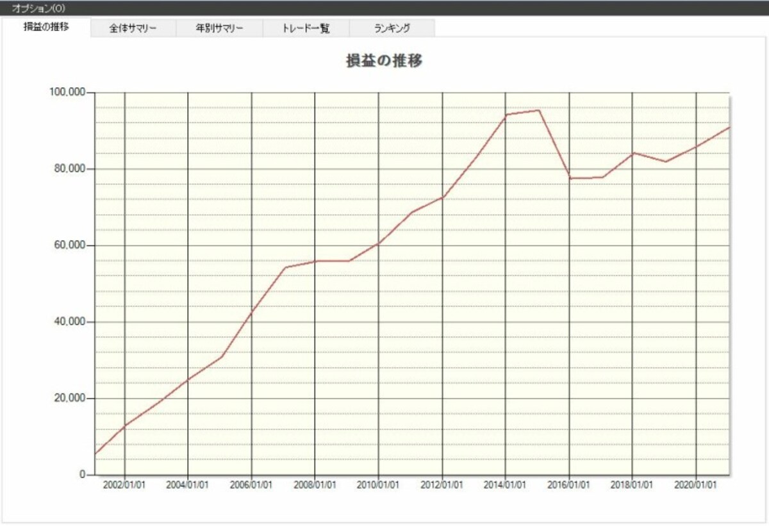Click the 60,000 y-axis label
This screenshot has width=769, height=526.
pyautogui.click(x=70, y=245)
